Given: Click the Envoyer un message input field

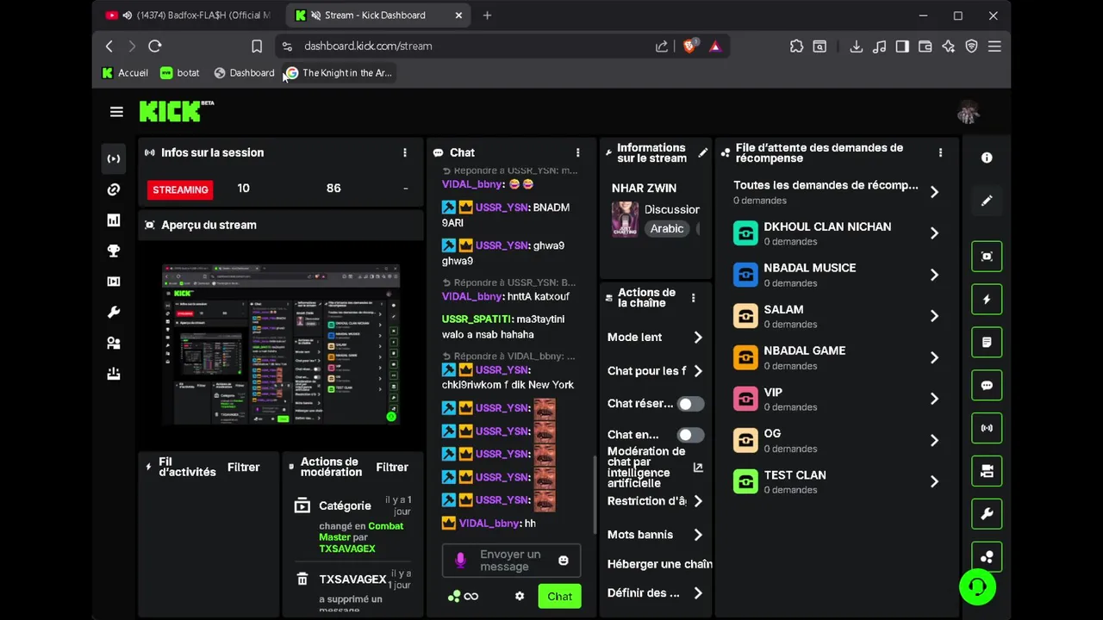Looking at the screenshot, I should click(x=510, y=561).
